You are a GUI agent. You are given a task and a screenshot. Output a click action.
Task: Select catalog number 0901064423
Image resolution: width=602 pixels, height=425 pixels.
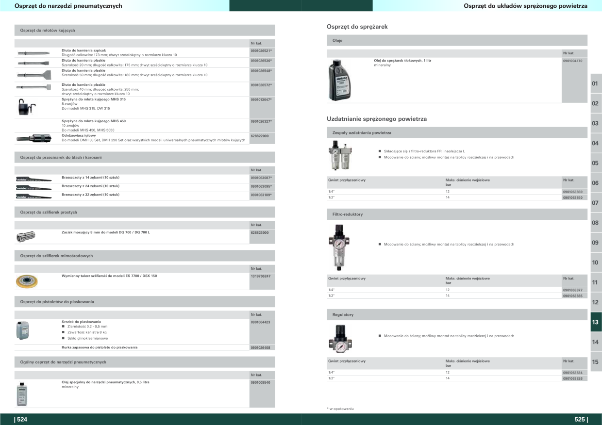[261, 322]
